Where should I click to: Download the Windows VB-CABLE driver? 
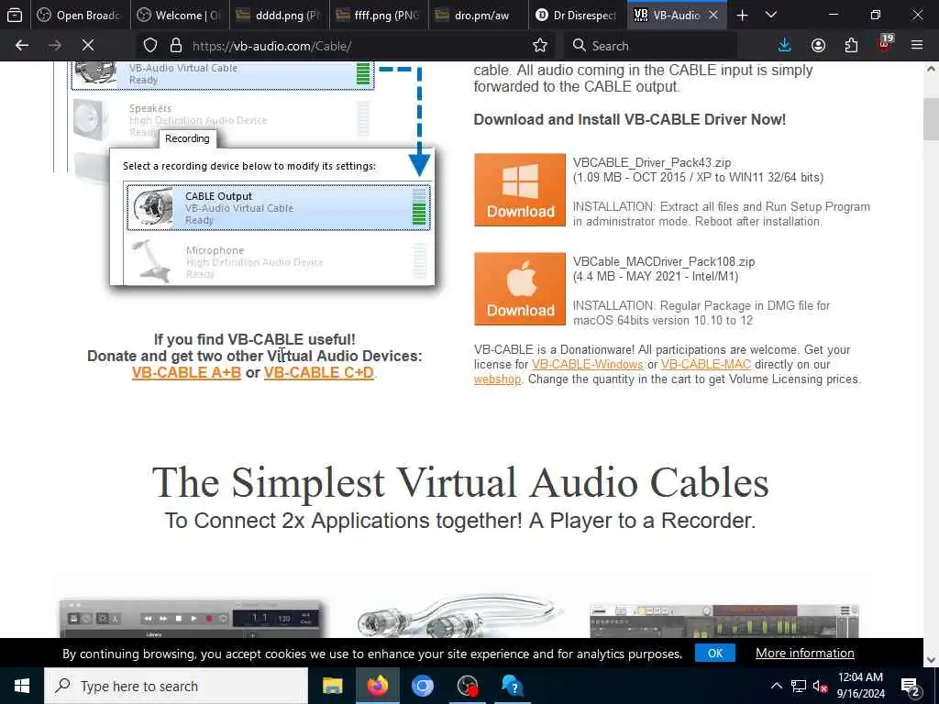(520, 190)
